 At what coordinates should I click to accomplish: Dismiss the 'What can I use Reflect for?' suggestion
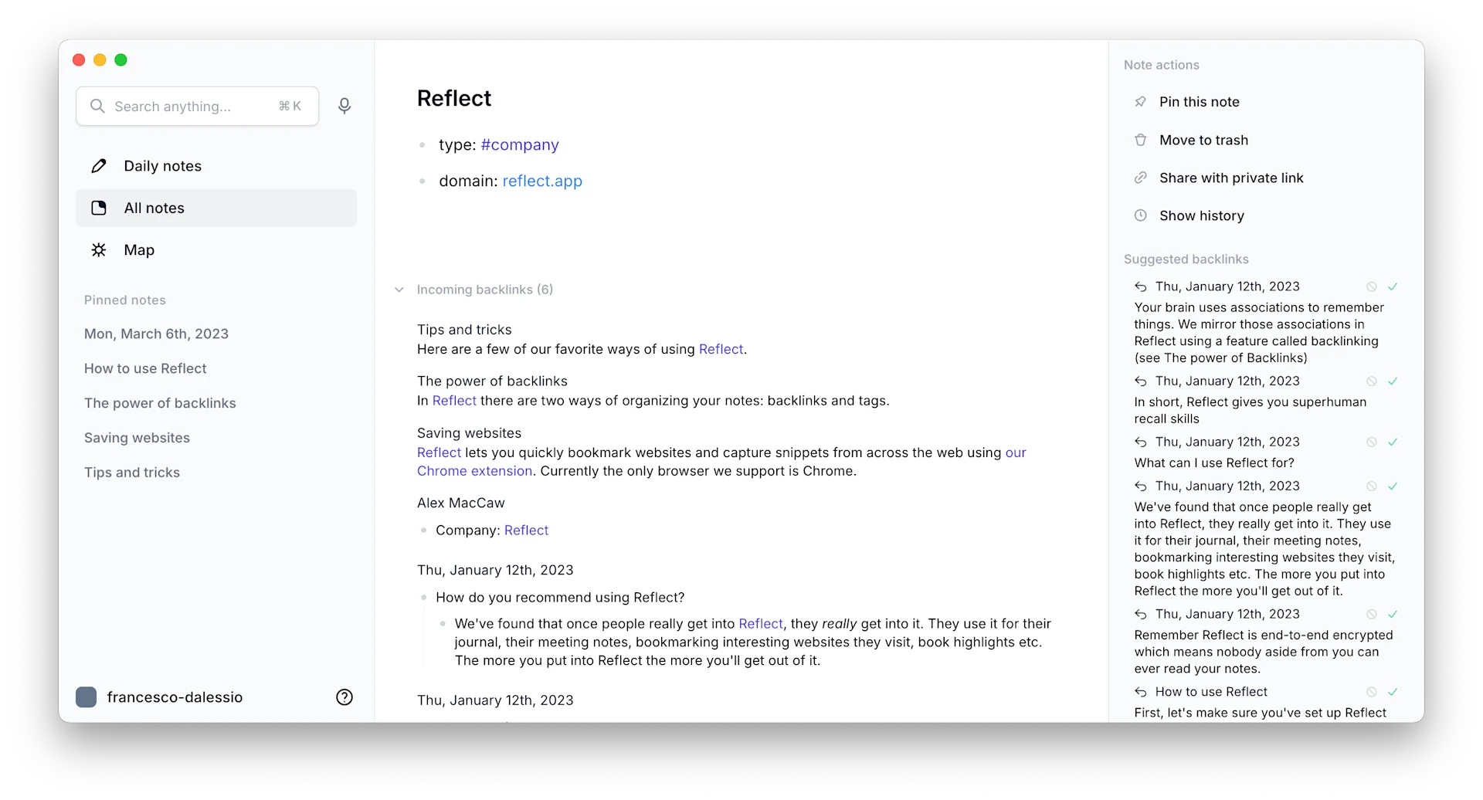pos(1372,442)
